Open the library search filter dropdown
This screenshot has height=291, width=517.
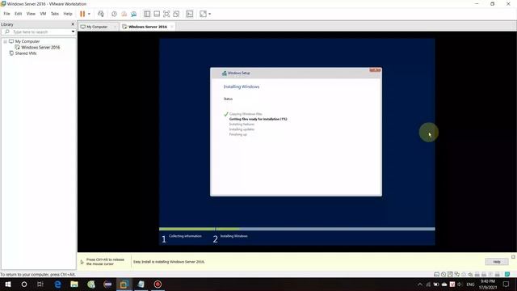click(73, 32)
